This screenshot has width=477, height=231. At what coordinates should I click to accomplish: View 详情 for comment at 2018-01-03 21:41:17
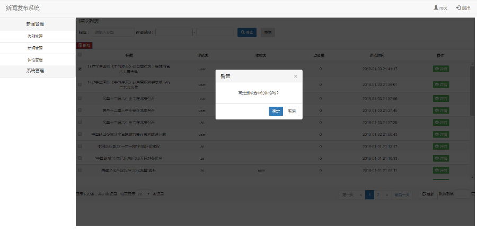441,69
